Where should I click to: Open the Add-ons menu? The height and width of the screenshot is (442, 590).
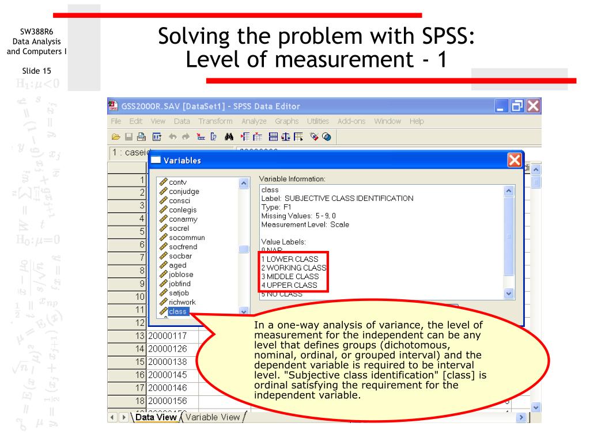click(351, 121)
